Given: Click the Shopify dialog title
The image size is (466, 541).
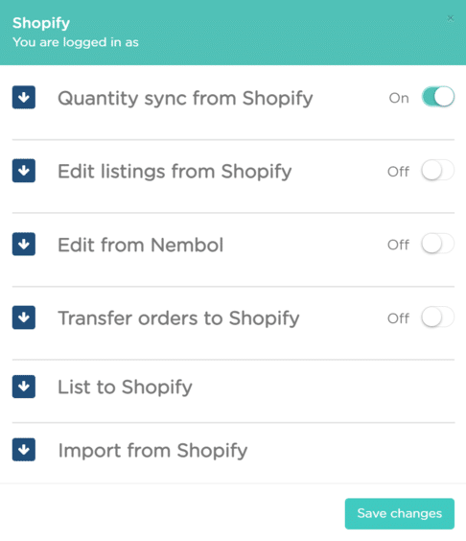Looking at the screenshot, I should [41, 23].
